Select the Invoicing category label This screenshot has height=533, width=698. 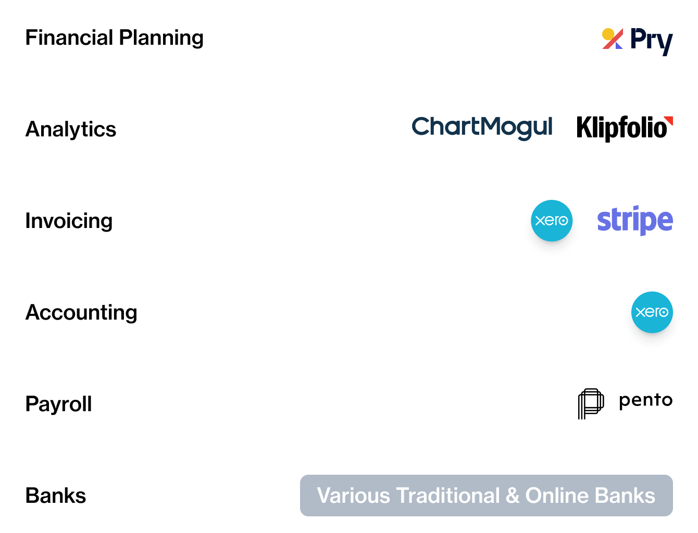point(69,221)
